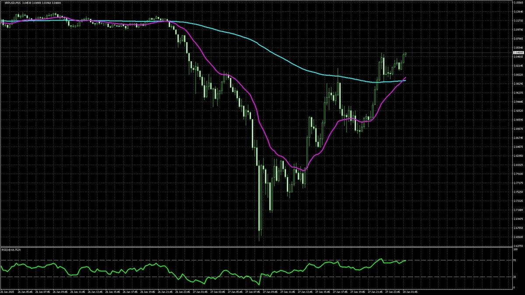This screenshot has width=525, height=295.
Task: Click price scale label 2.79100
Action: 518,174
